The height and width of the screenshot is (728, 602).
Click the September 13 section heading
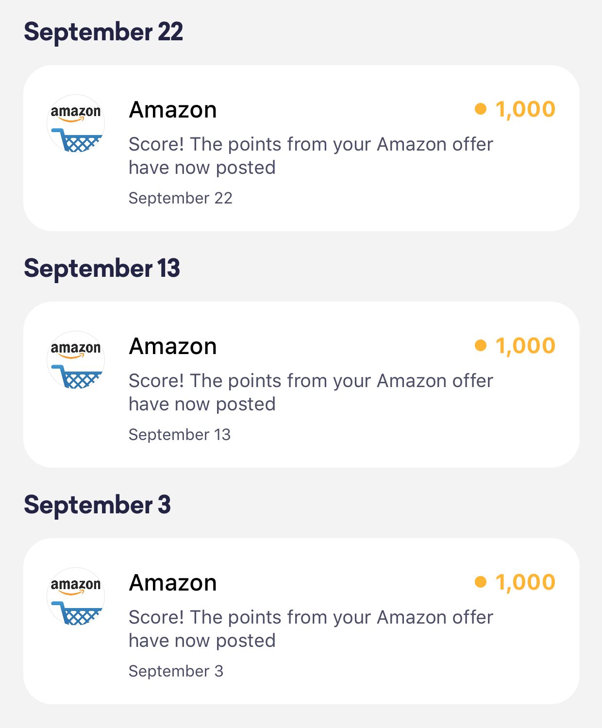(102, 269)
